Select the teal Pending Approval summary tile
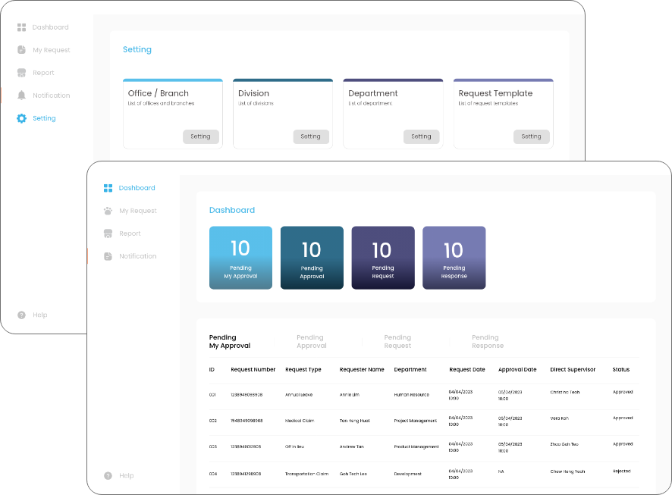672x495 pixels. pos(312,258)
